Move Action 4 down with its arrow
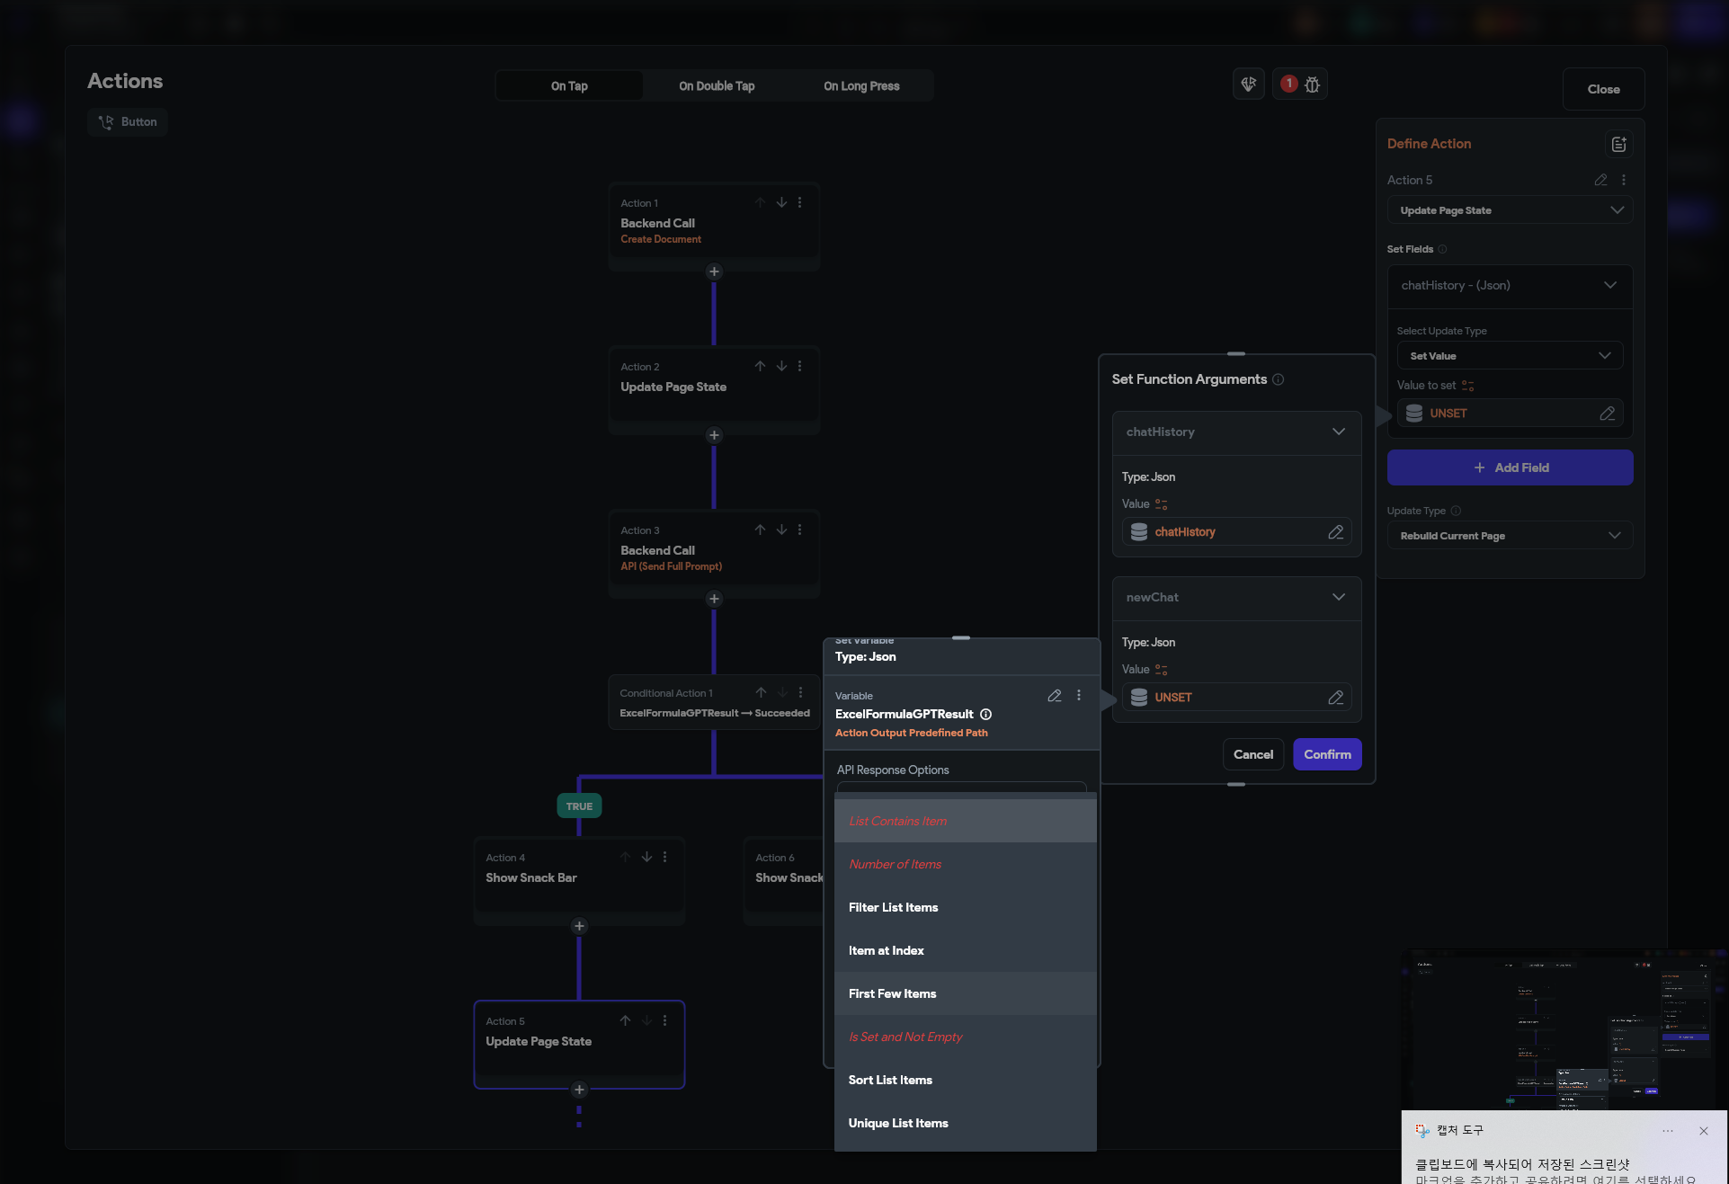The height and width of the screenshot is (1184, 1729). pyautogui.click(x=646, y=858)
